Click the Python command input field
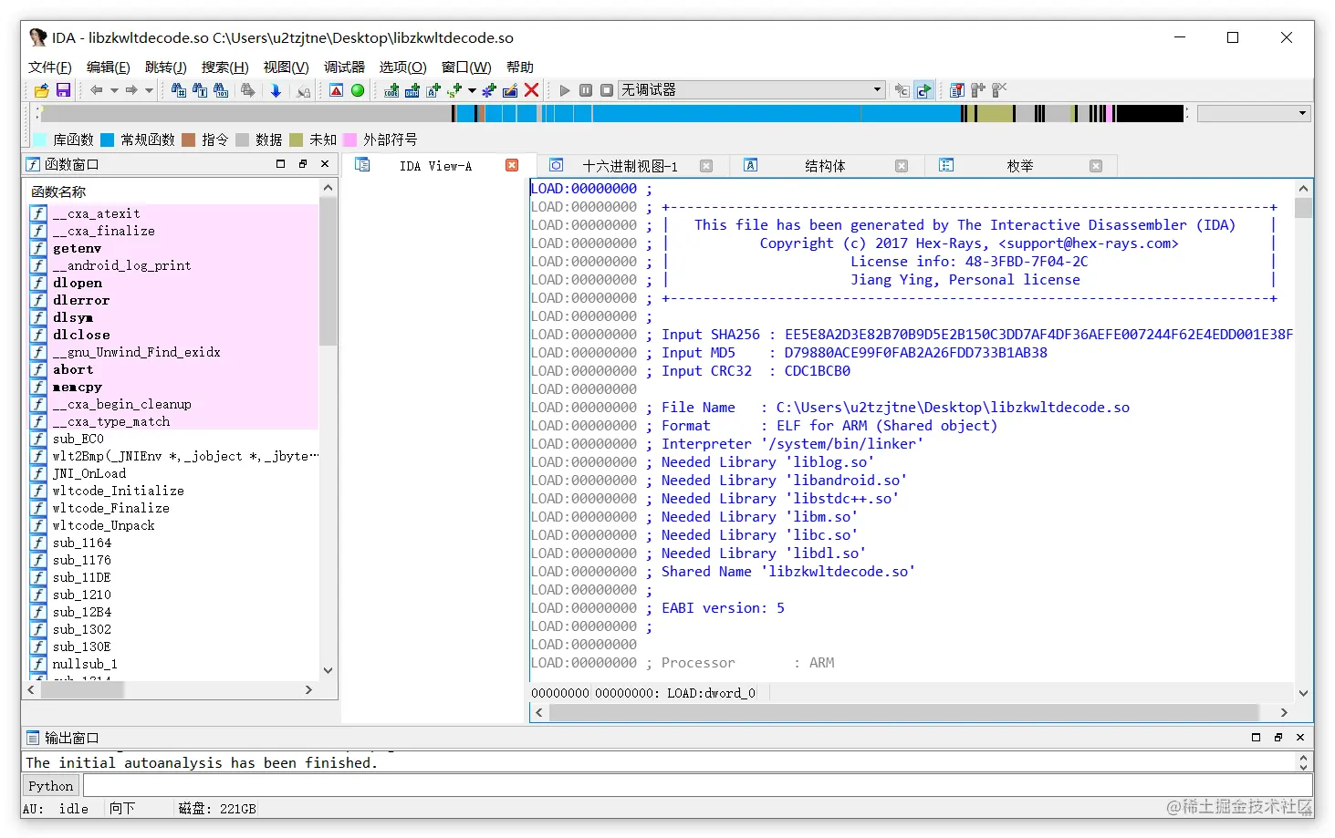The image size is (1335, 838). (698, 786)
